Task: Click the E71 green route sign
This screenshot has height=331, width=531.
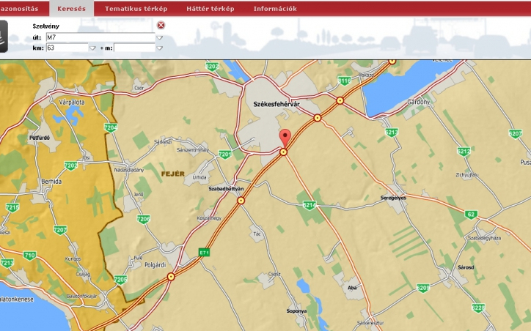Action: [x=204, y=252]
